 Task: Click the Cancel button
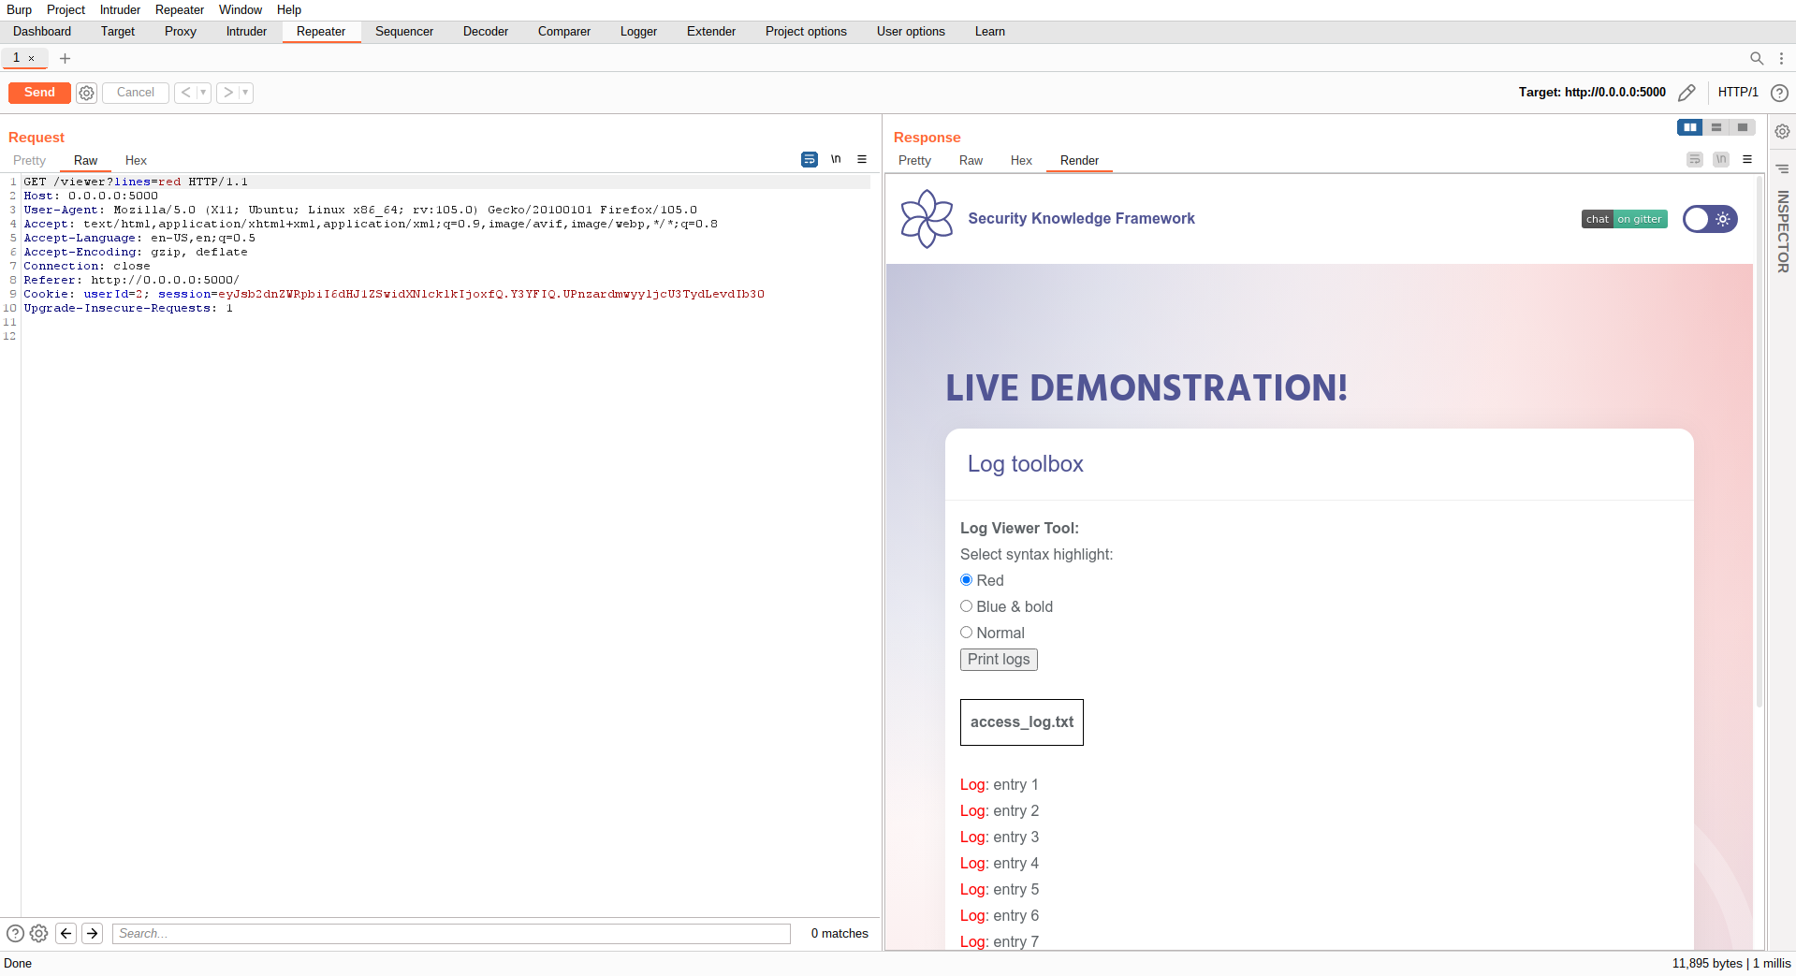click(x=136, y=93)
